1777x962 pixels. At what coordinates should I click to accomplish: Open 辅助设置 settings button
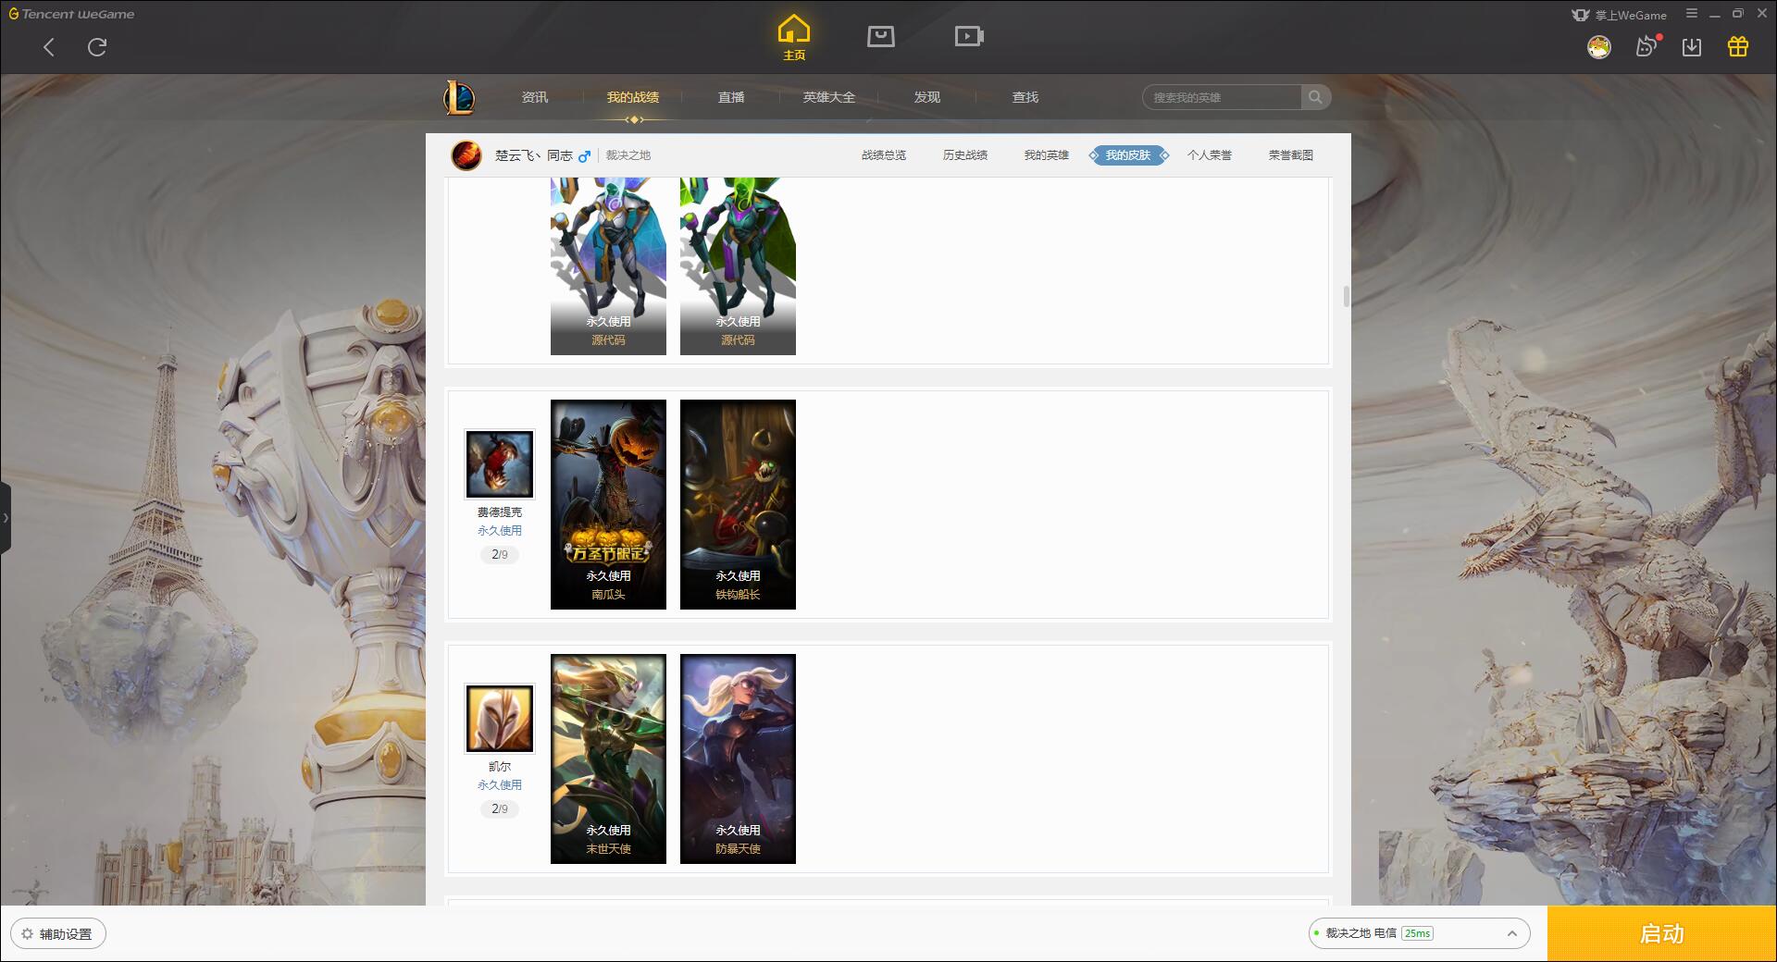(58, 934)
